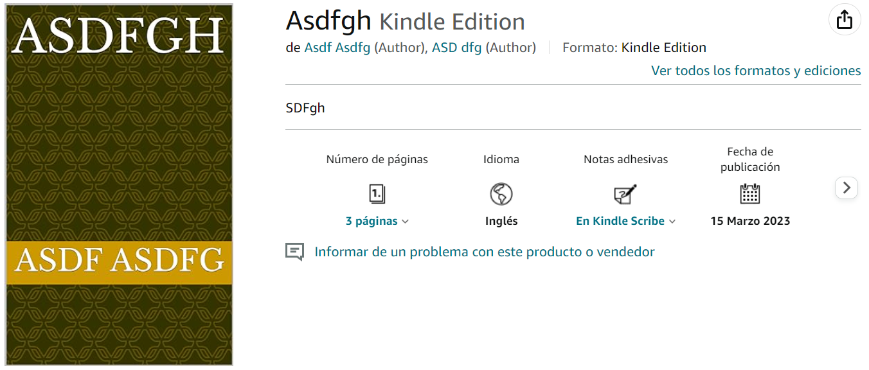
Task: Click the globe language icon
Action: 501,193
